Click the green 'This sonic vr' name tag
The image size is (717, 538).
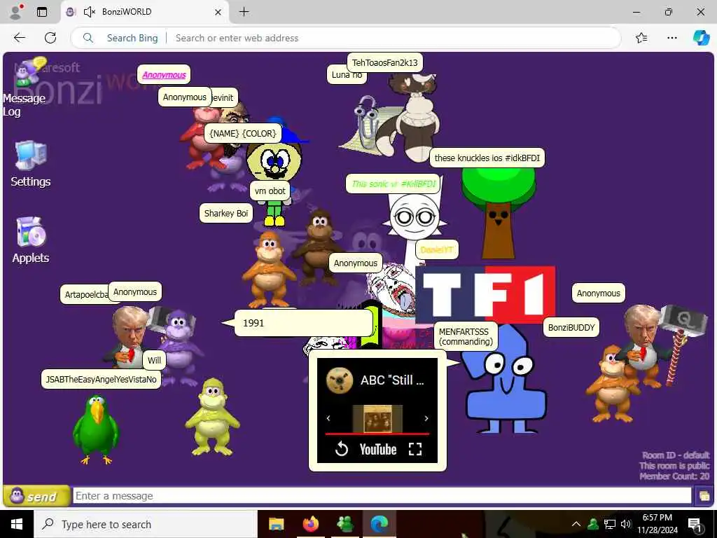click(x=394, y=184)
